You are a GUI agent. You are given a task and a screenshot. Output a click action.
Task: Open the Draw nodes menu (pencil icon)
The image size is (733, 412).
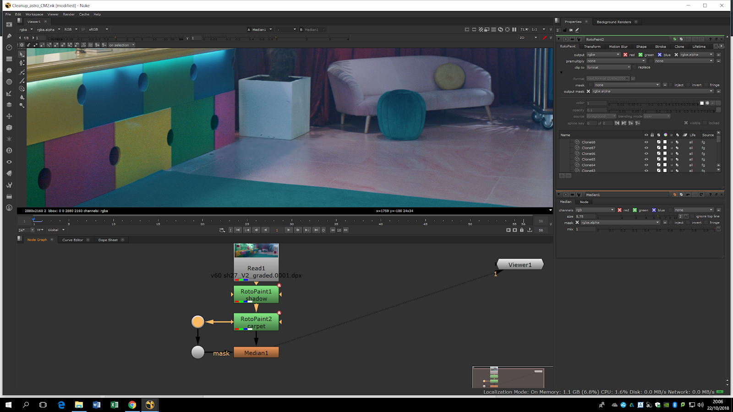click(x=9, y=36)
